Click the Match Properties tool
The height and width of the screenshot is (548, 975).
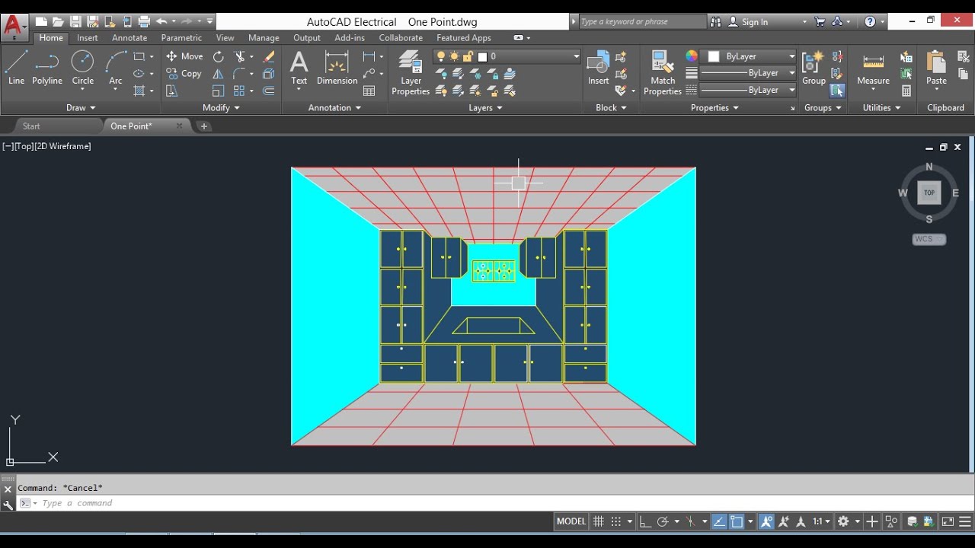pyautogui.click(x=662, y=73)
